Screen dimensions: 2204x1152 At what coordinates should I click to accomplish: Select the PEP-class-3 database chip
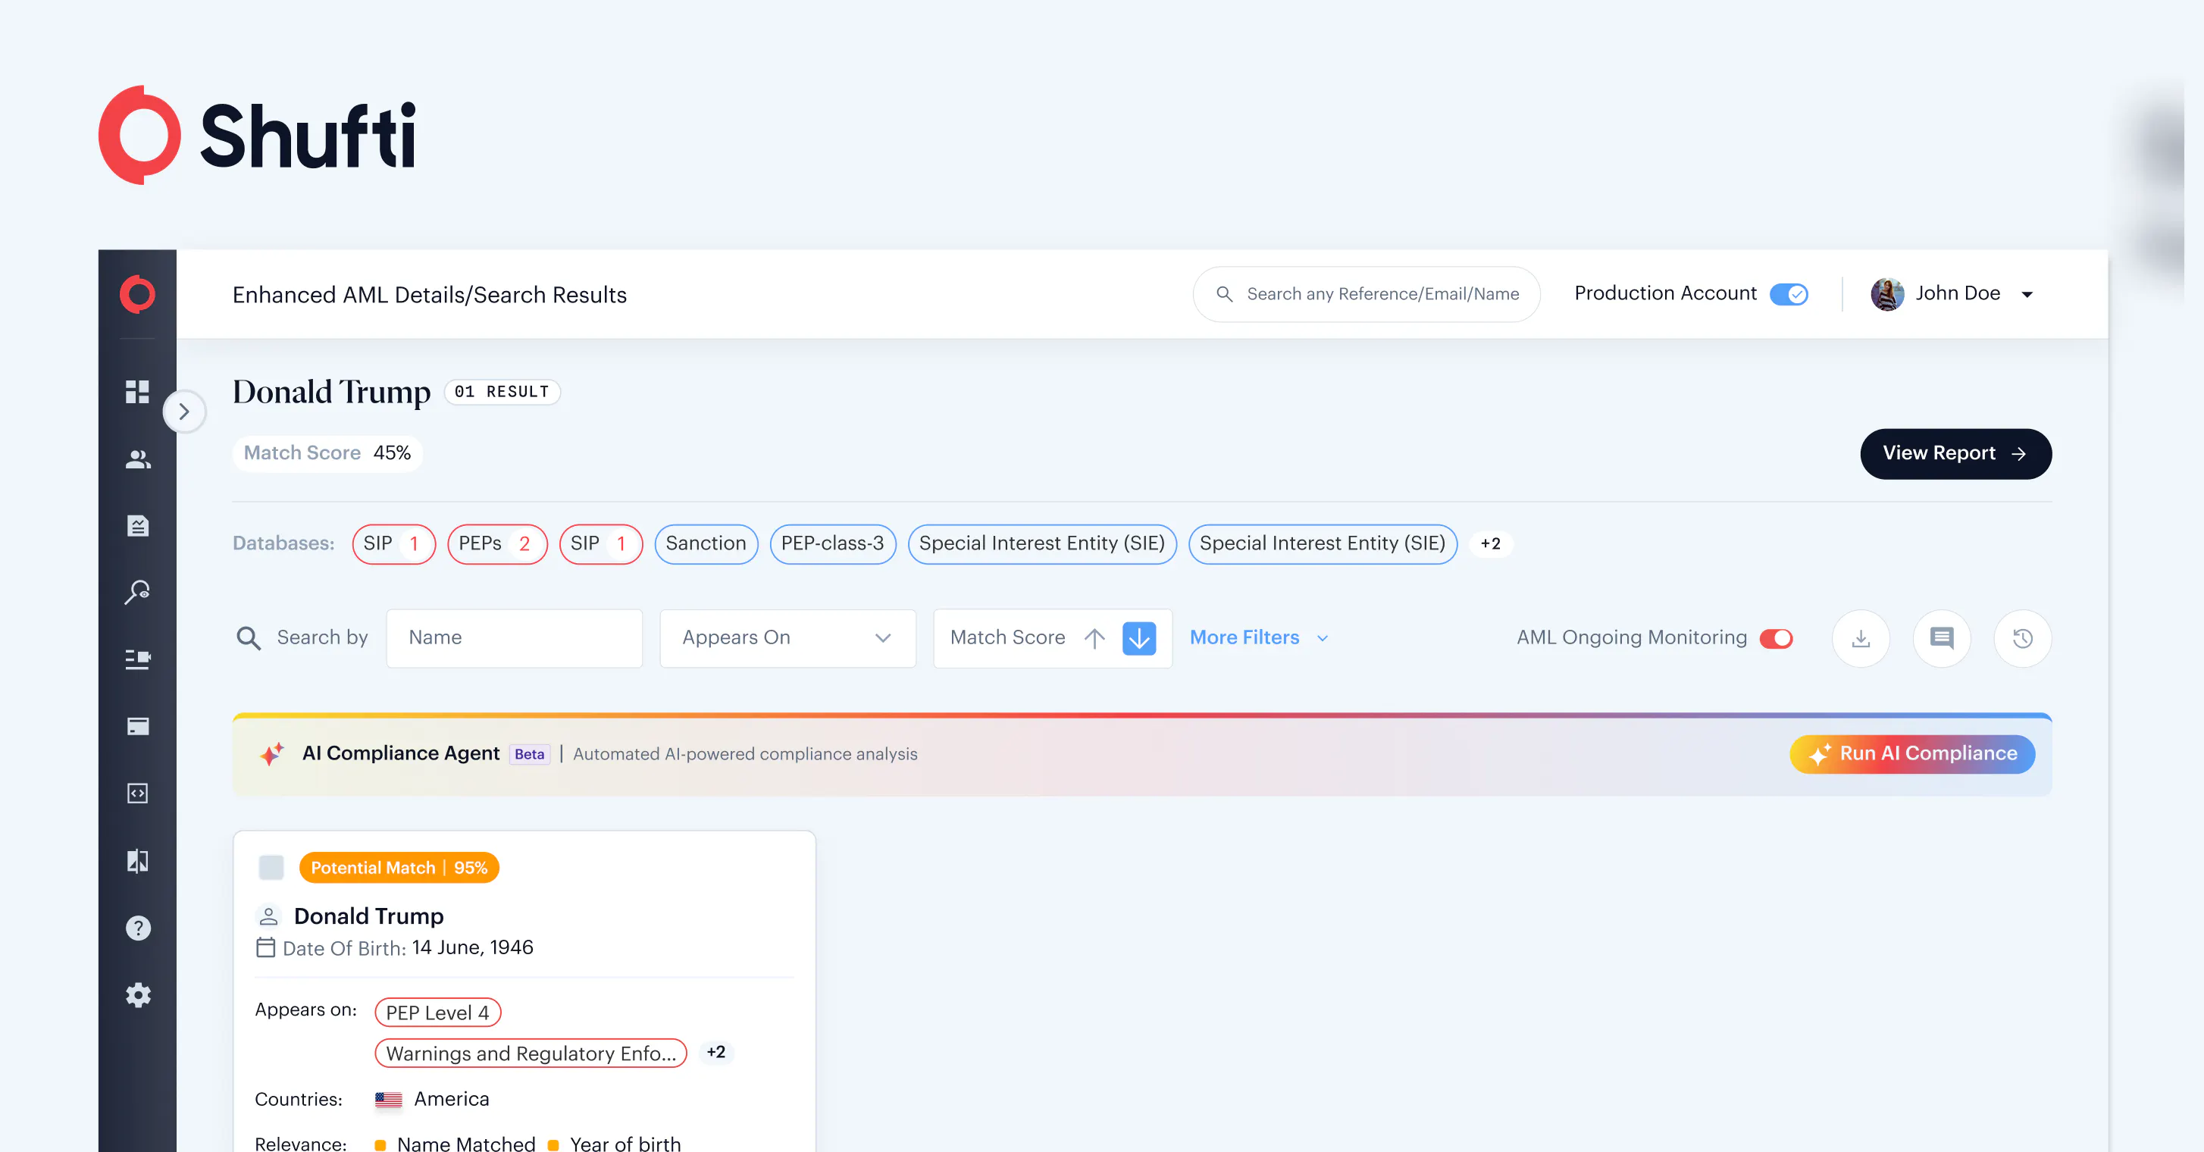pos(832,544)
